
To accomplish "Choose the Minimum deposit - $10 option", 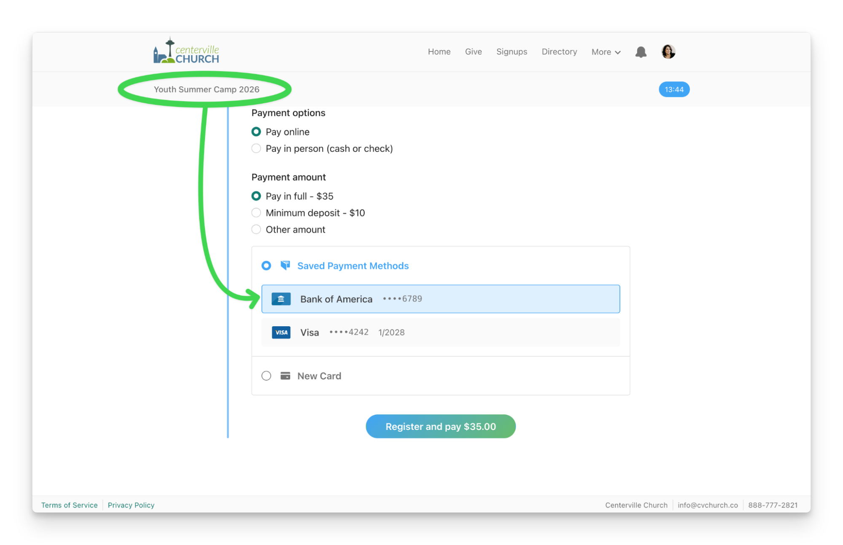I will click(x=256, y=213).
